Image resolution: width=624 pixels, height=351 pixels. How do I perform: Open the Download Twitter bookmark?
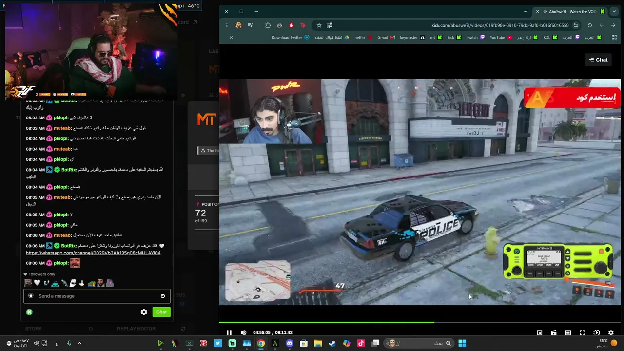(x=291, y=38)
